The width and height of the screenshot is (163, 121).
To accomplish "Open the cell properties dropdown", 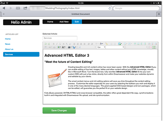I will pos(130,44).
